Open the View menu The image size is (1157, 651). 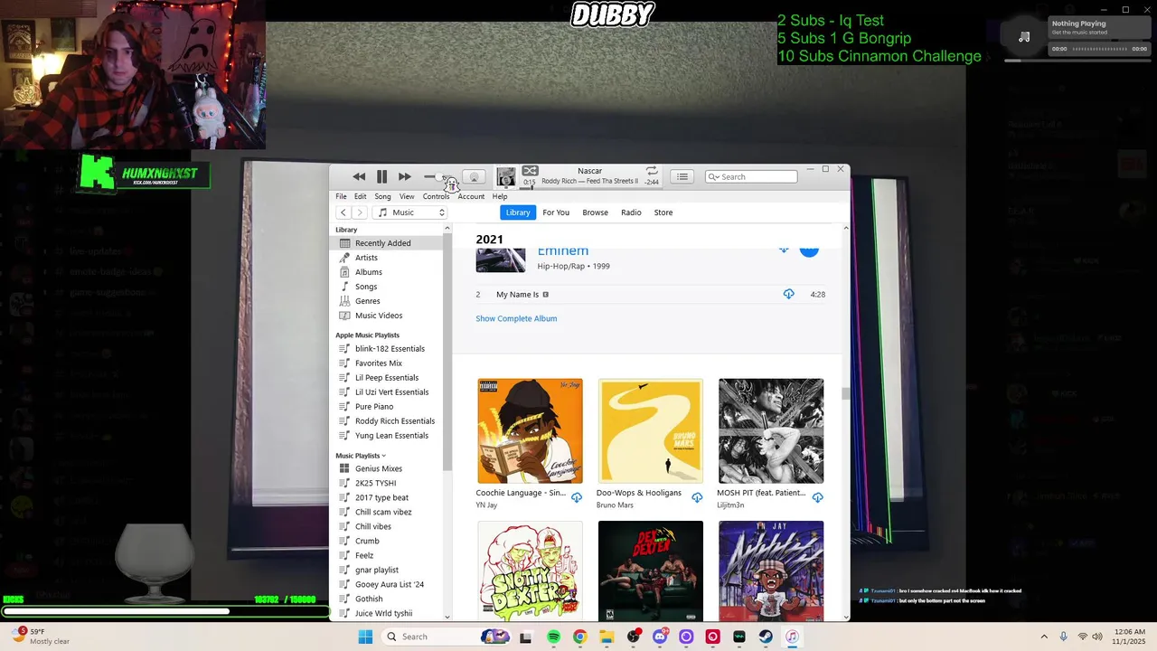click(x=407, y=196)
